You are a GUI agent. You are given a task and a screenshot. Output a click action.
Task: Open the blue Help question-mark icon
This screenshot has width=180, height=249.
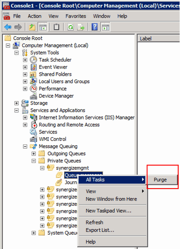pos(94,27)
